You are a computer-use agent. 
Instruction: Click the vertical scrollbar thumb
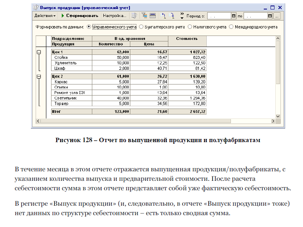pyautogui.click(x=278, y=62)
